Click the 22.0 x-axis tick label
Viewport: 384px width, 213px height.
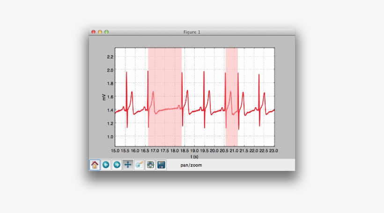coord(254,151)
